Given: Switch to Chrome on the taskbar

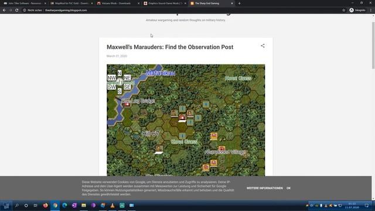Looking at the screenshot, I should [55, 206].
